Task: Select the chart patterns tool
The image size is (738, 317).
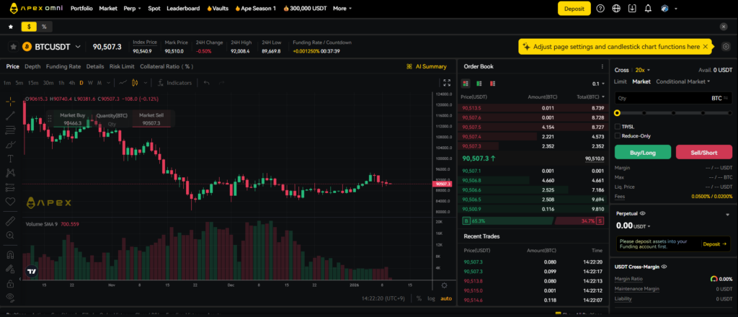Action: coord(10,173)
